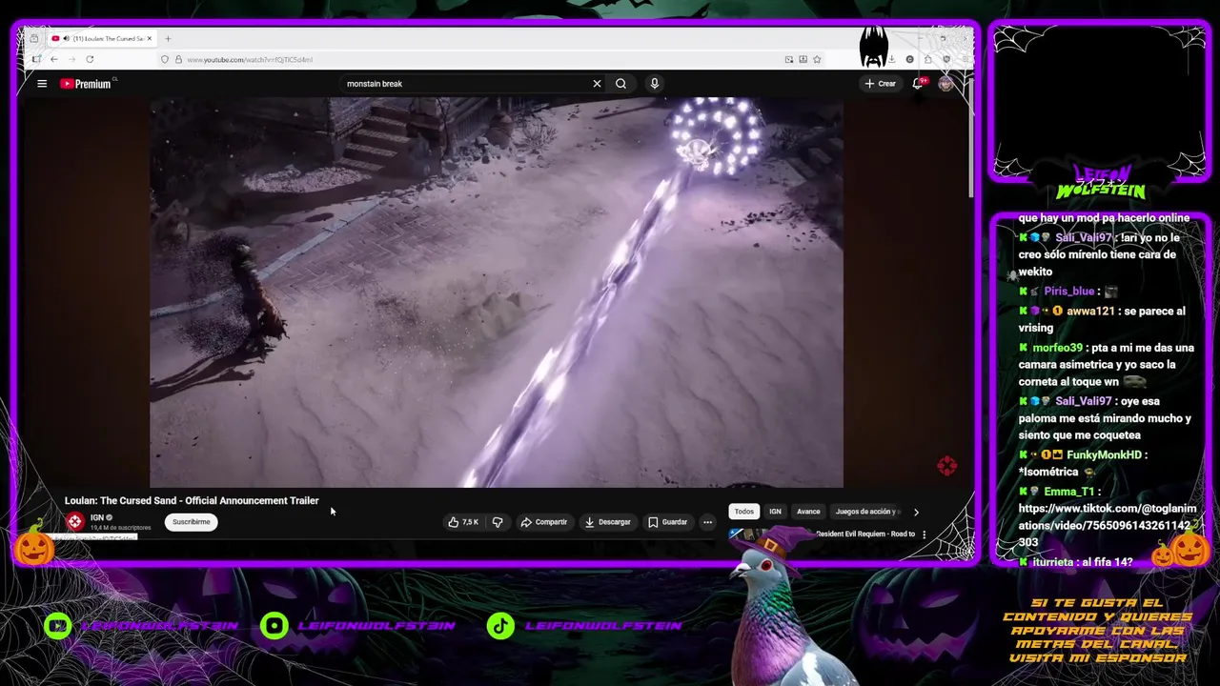This screenshot has width=1220, height=686.
Task: Click chat username FunkyMonkHD
Action: [1106, 454]
